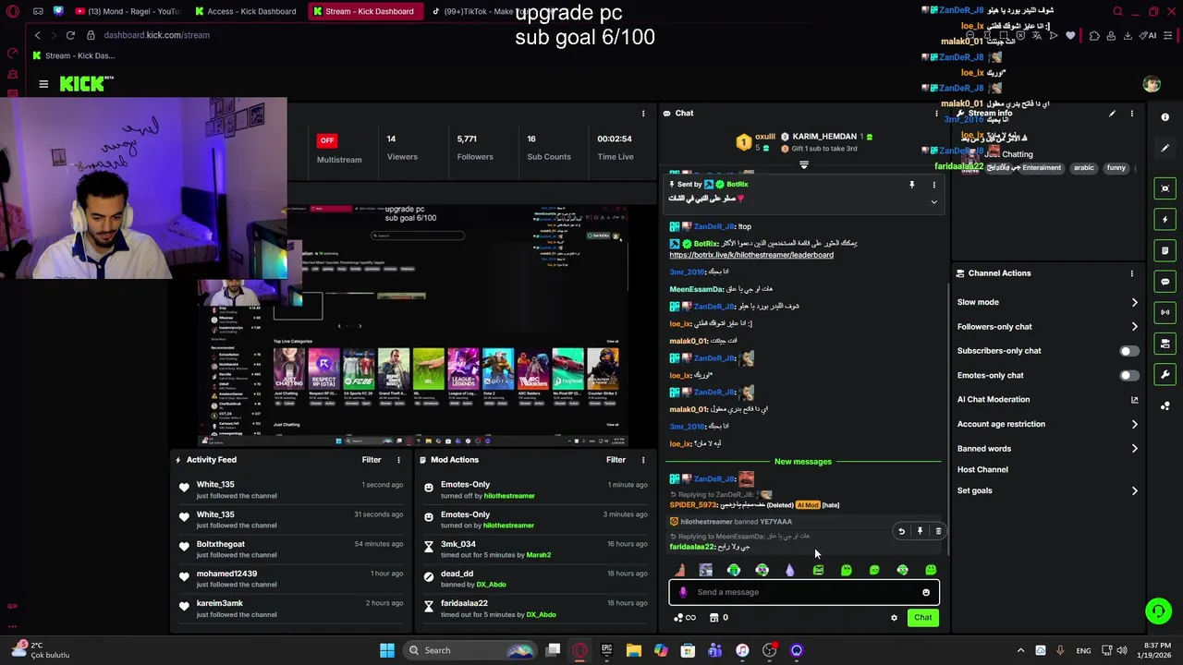Open Session Info panel options menu
The height and width of the screenshot is (665, 1183).
pyautogui.click(x=643, y=114)
